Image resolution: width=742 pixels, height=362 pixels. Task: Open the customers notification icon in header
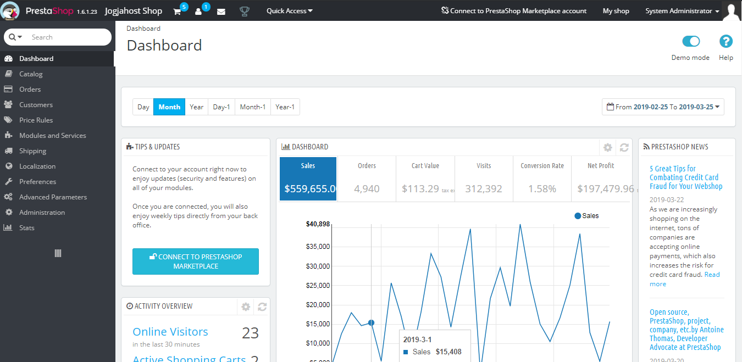pyautogui.click(x=199, y=12)
